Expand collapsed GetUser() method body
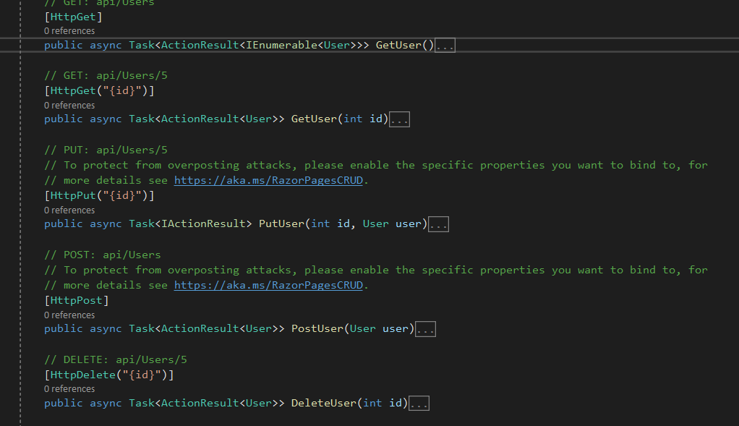 tap(445, 46)
